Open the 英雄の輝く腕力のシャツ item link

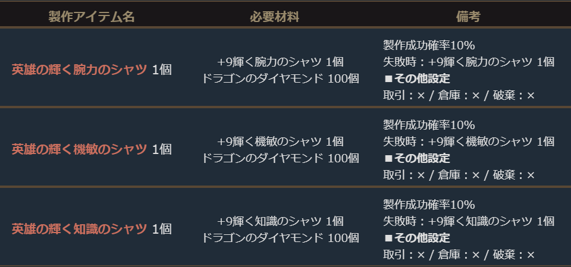point(79,69)
